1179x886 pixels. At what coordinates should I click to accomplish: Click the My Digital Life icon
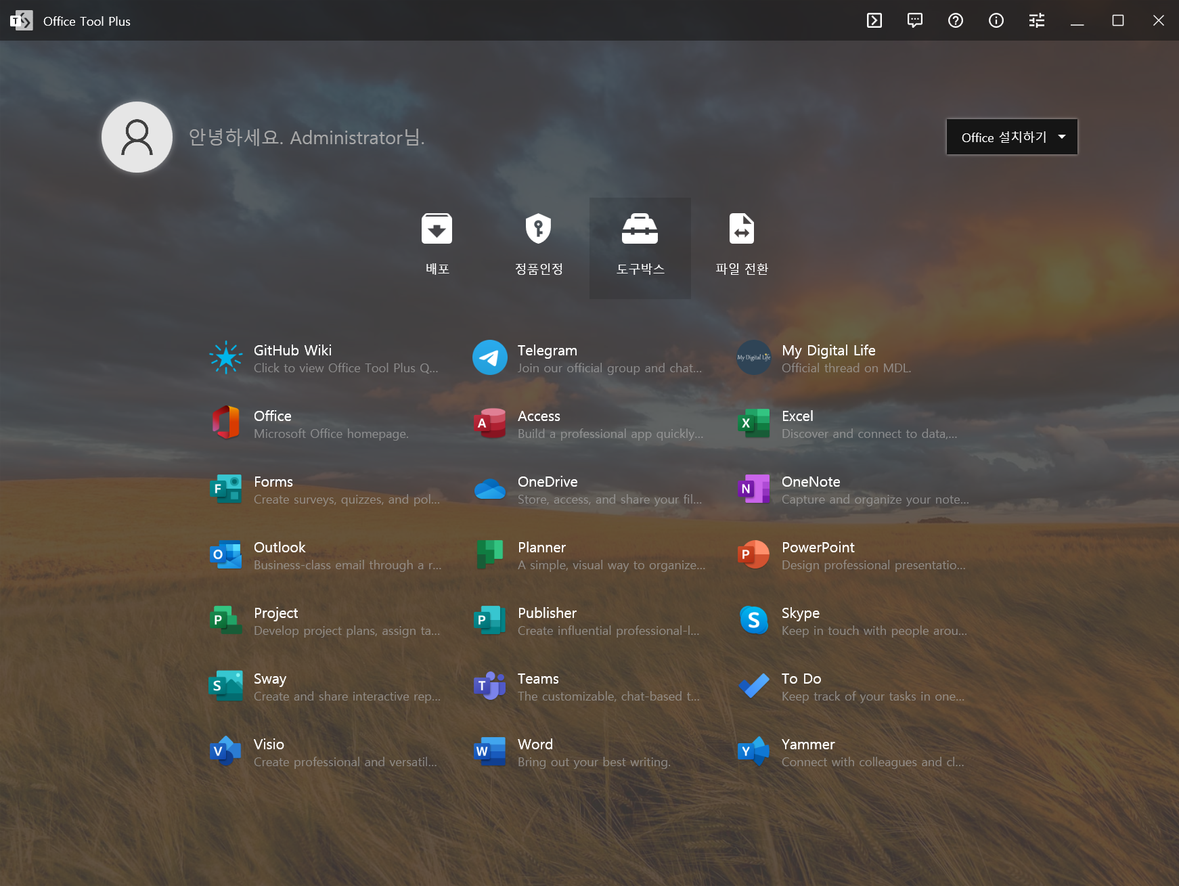click(x=754, y=357)
